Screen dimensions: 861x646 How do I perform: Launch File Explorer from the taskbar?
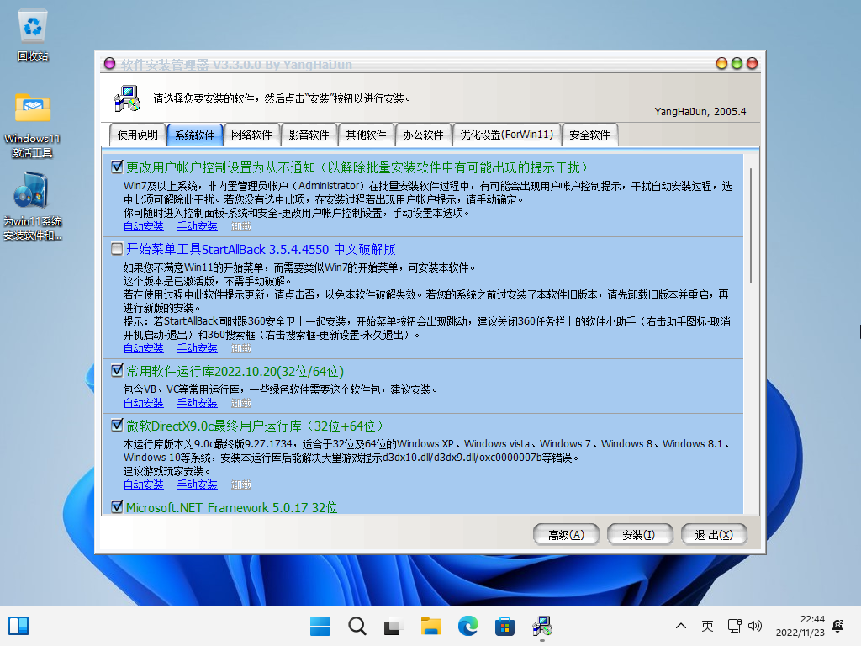(431, 626)
